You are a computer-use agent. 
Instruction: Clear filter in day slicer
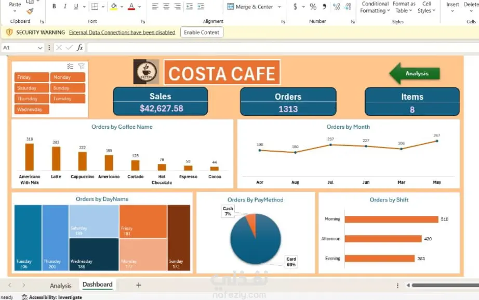tap(81, 66)
